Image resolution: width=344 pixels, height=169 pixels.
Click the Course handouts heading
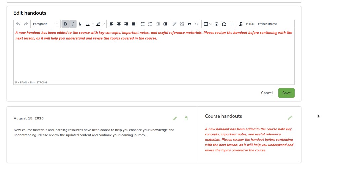click(223, 116)
